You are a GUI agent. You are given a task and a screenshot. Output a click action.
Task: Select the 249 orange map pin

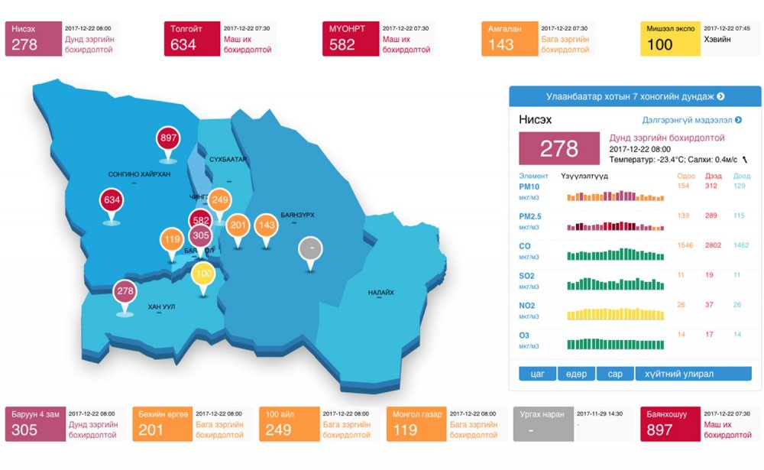point(220,201)
